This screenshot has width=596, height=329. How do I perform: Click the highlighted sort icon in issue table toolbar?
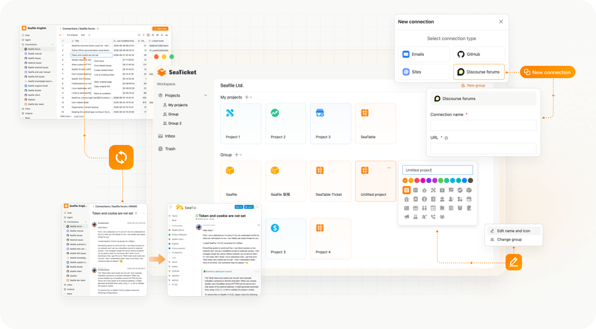(x=148, y=35)
